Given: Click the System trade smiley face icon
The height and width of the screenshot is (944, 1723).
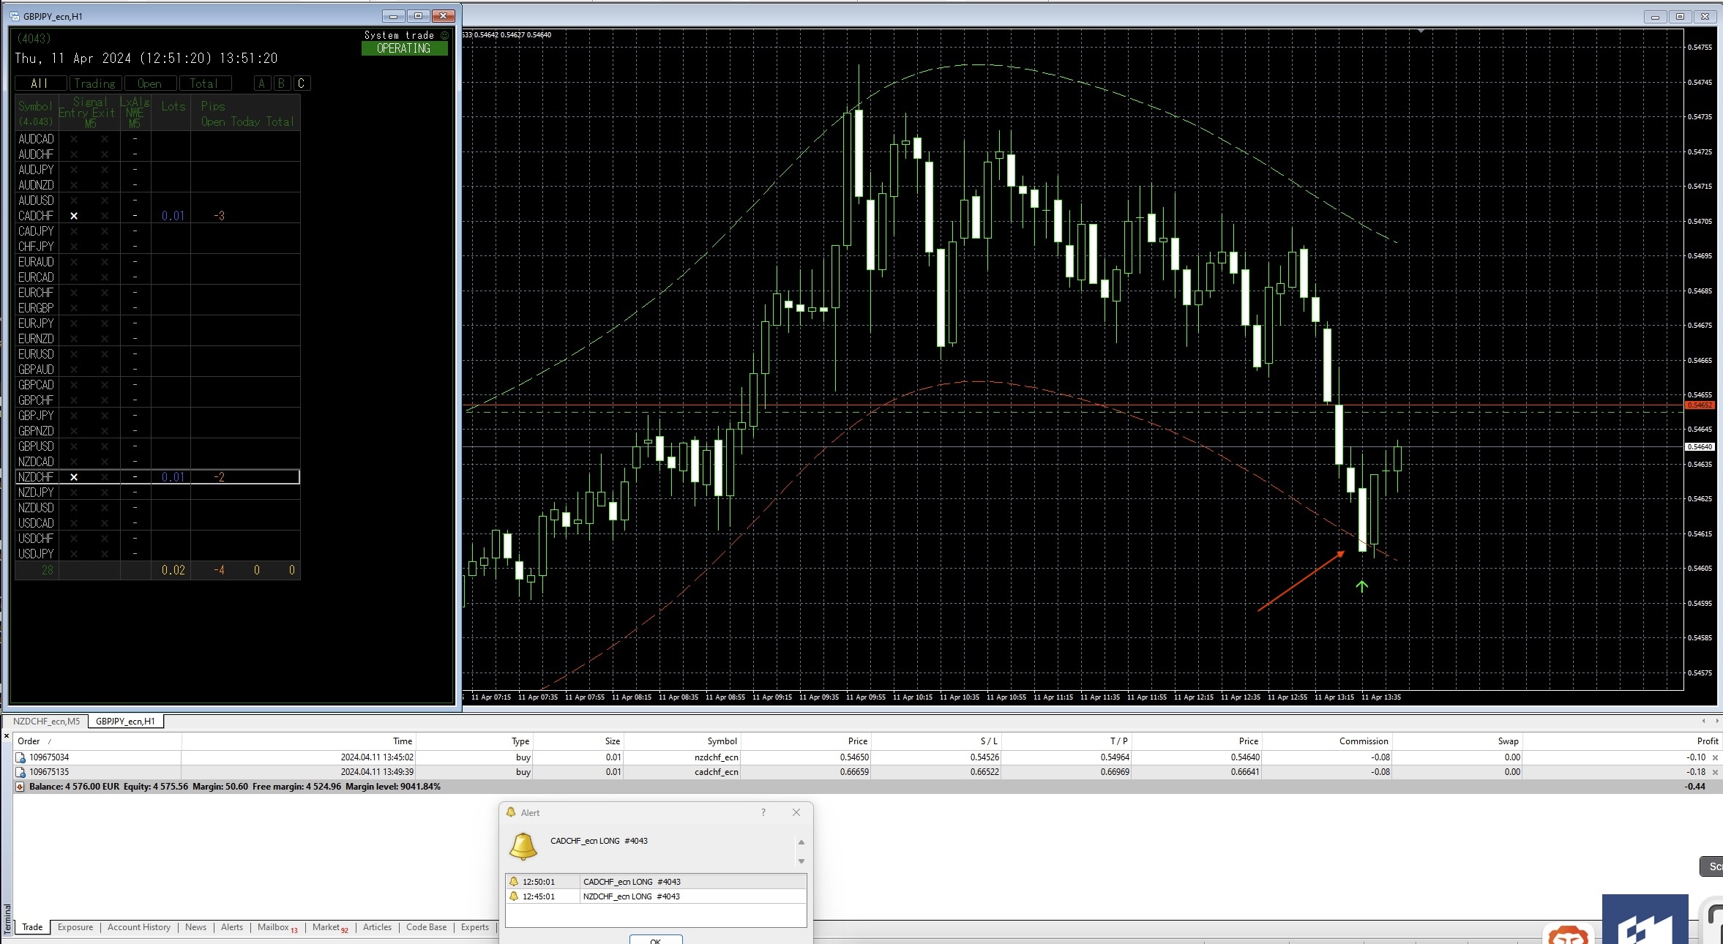Looking at the screenshot, I should point(444,35).
